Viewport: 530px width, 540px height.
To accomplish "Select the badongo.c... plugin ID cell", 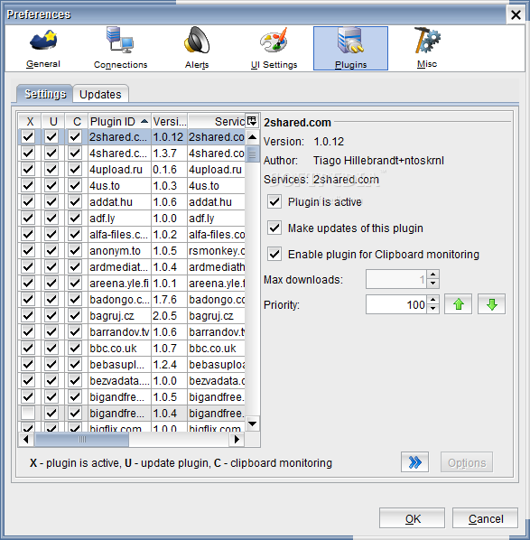I will pos(119,299).
